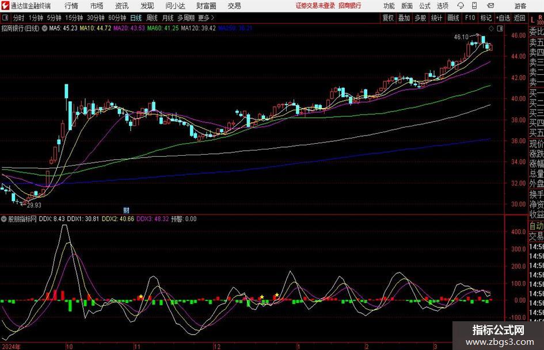
Task: Open the mail envelope icon
Action: [490, 6]
